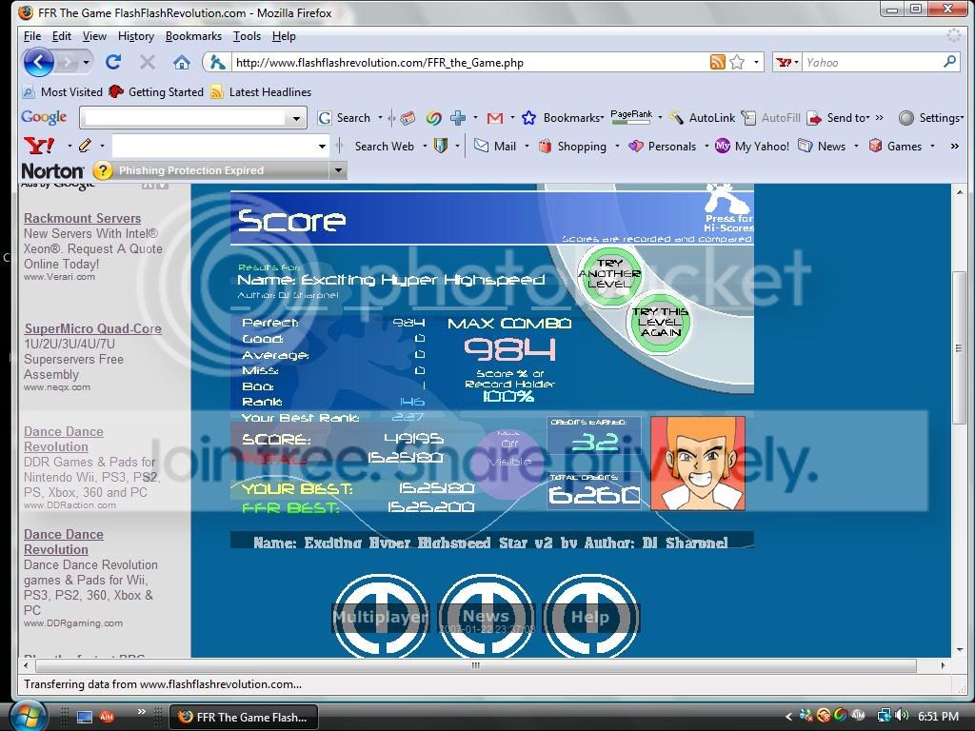Open the History menu

(x=135, y=36)
